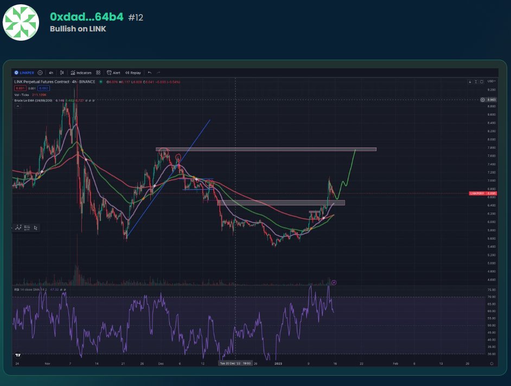
Task: Open the Indicators dialog
Action: click(81, 73)
